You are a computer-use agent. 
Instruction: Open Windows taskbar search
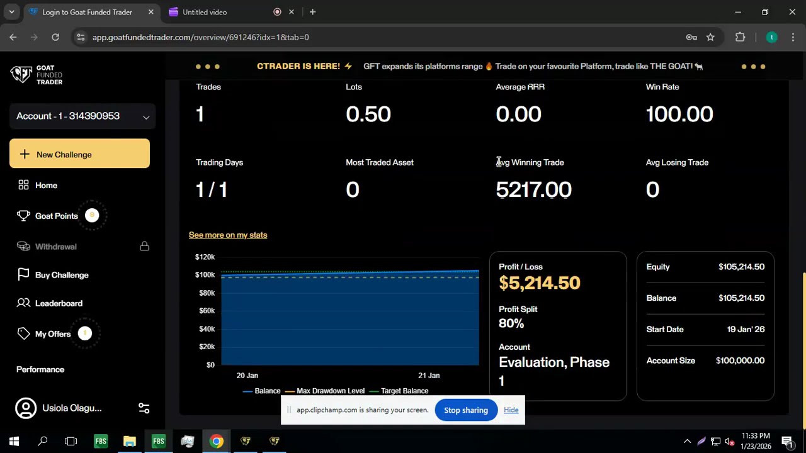43,441
